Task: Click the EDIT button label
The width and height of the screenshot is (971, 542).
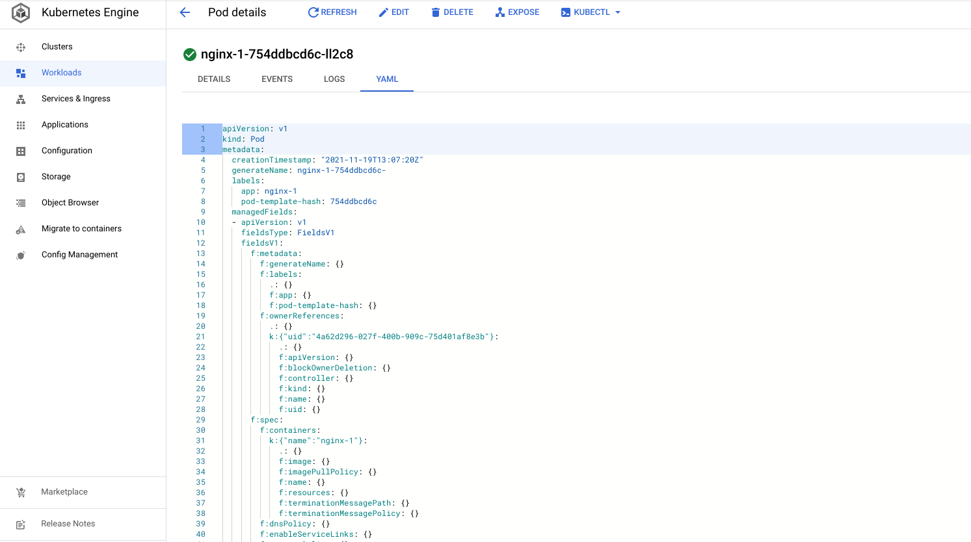Action: point(400,12)
